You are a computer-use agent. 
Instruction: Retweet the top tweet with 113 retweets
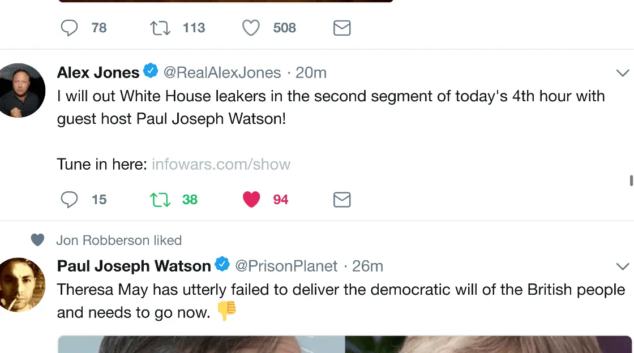tap(160, 28)
